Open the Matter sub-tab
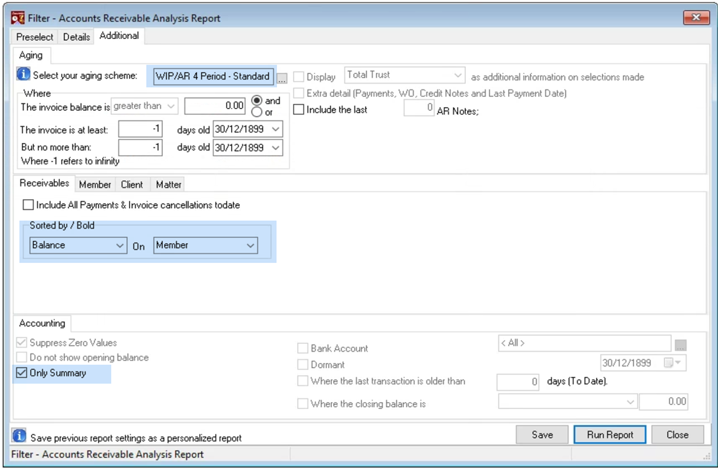The height and width of the screenshot is (469, 718). tap(168, 184)
